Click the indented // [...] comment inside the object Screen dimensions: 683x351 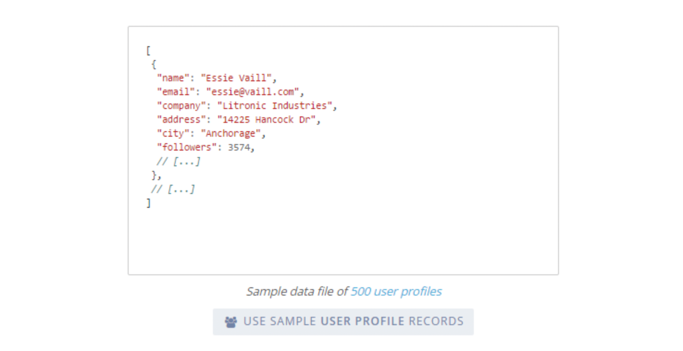click(x=179, y=161)
